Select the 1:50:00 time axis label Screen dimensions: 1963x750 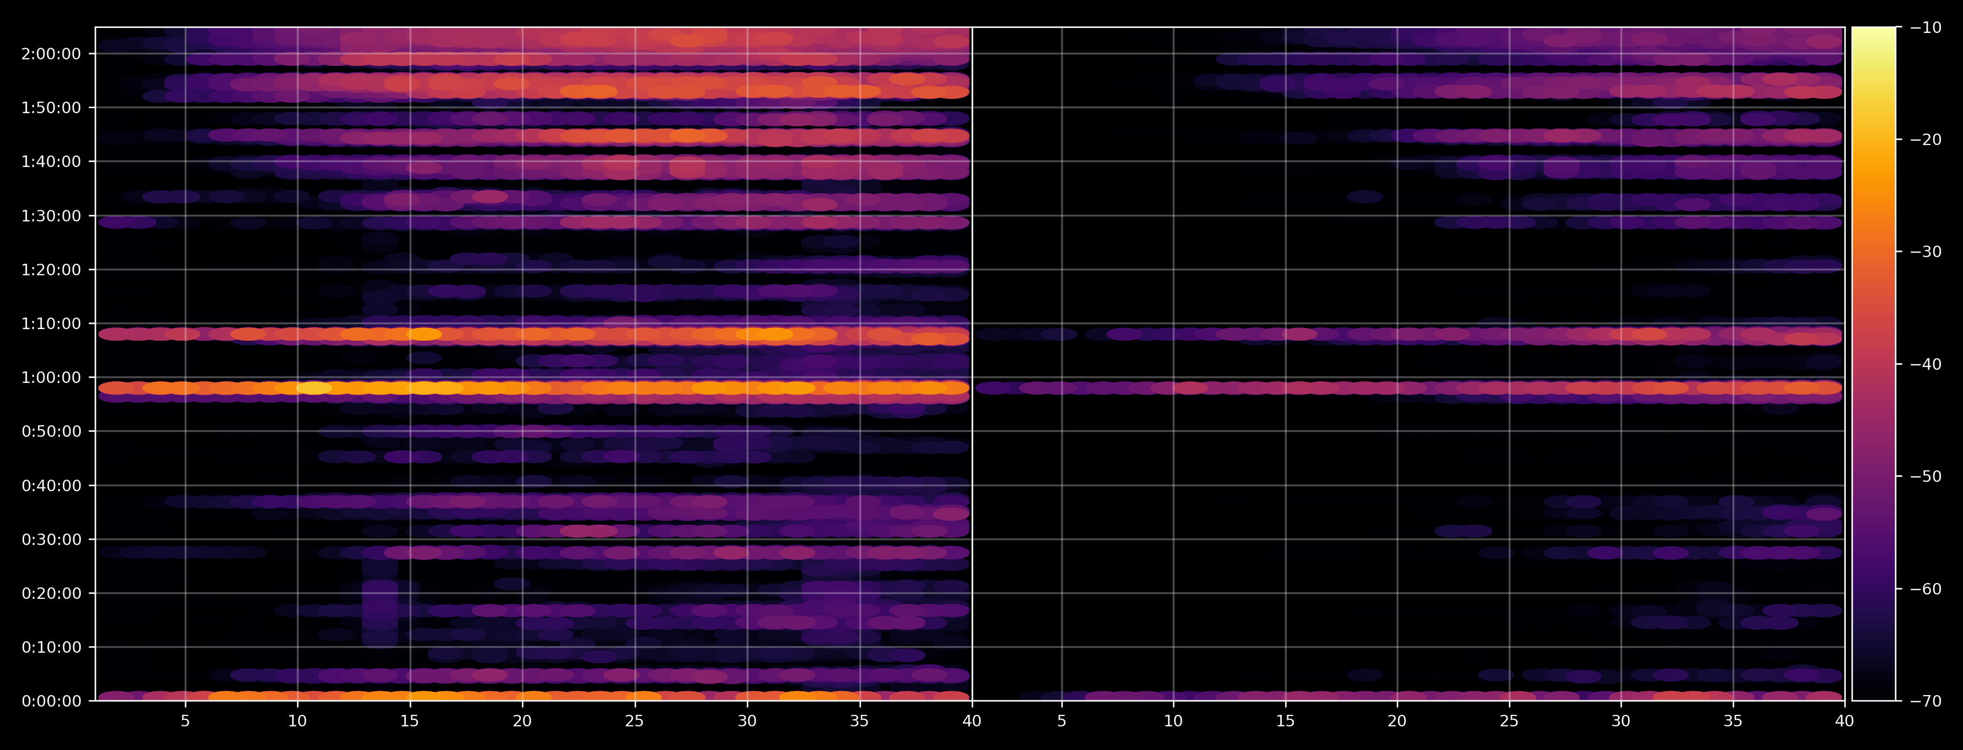click(51, 108)
